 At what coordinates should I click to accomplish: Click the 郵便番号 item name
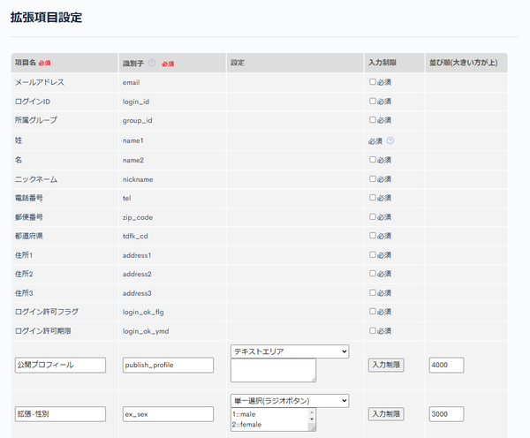click(29, 217)
